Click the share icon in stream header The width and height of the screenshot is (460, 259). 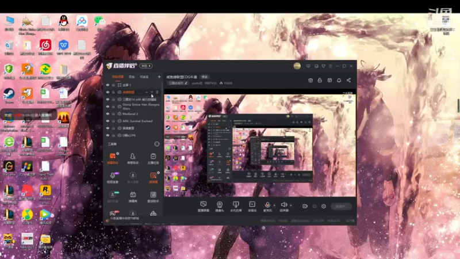pyautogui.click(x=348, y=80)
